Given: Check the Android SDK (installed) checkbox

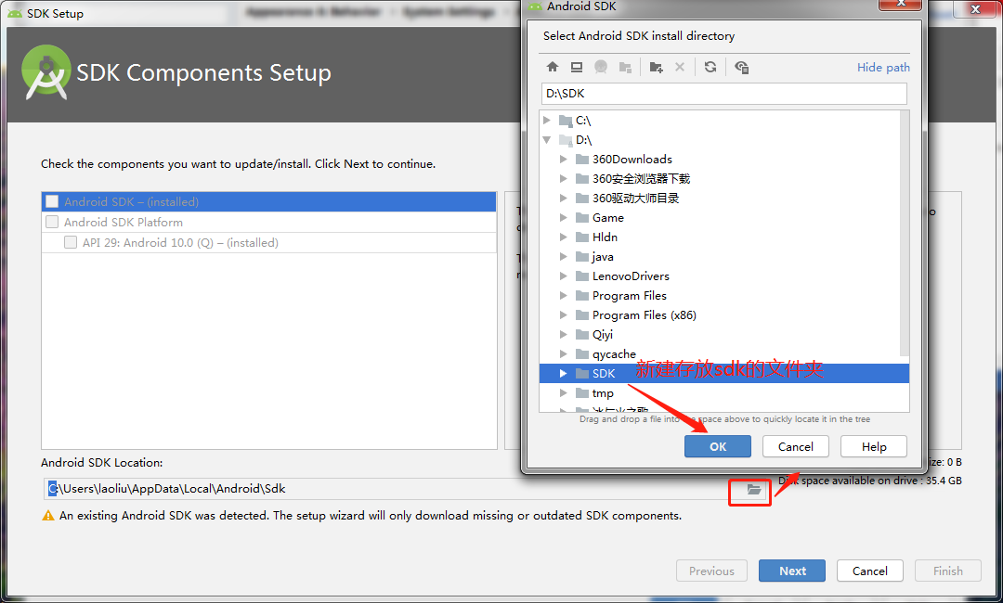Looking at the screenshot, I should (x=52, y=202).
